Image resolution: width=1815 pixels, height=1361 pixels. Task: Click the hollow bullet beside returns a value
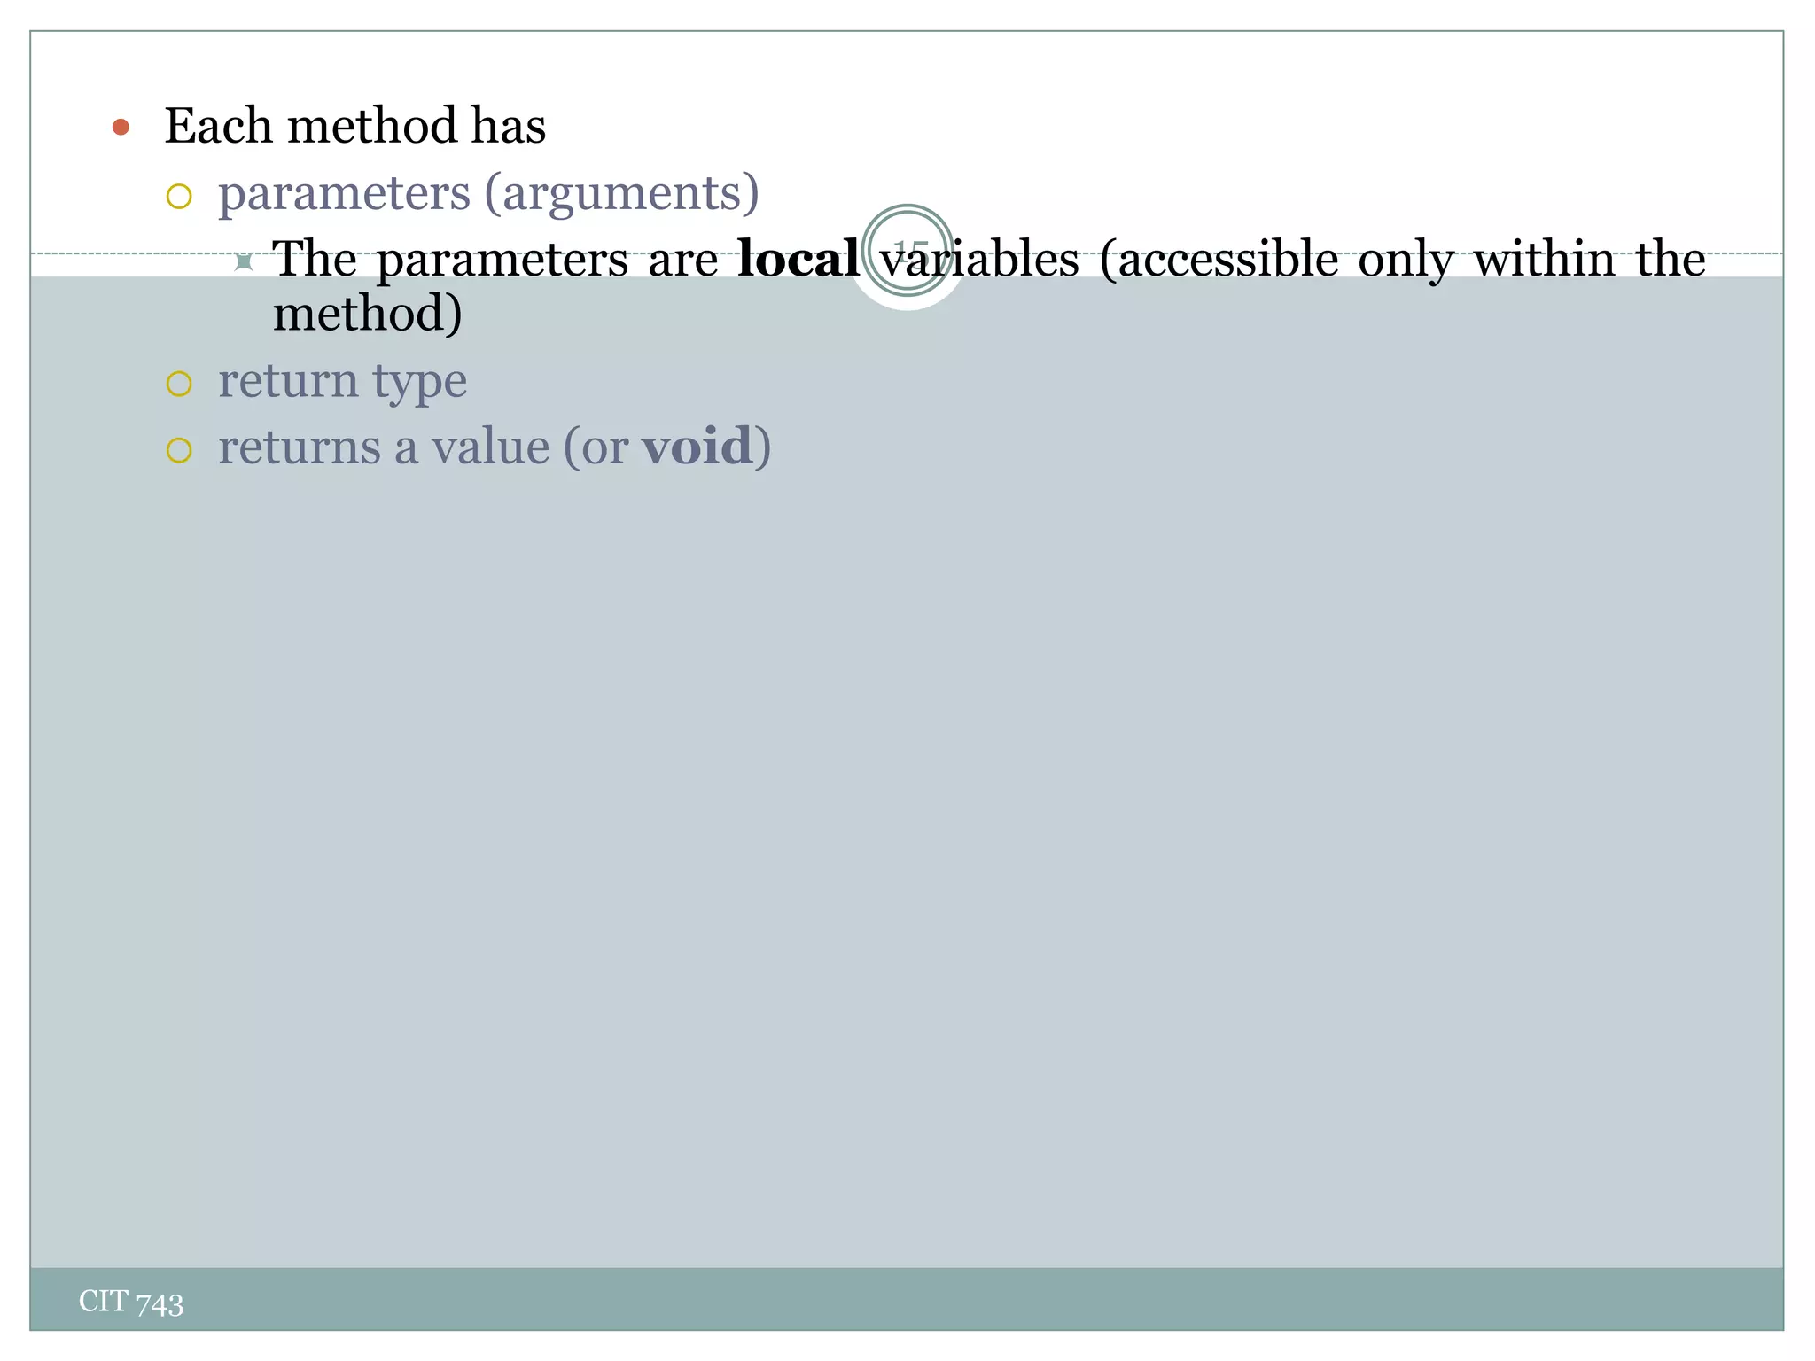point(179,450)
